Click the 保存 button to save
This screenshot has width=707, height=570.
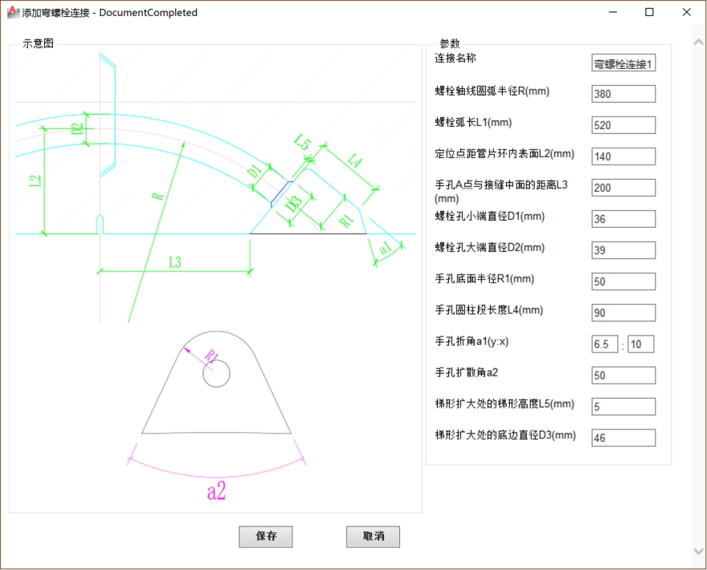tap(265, 537)
